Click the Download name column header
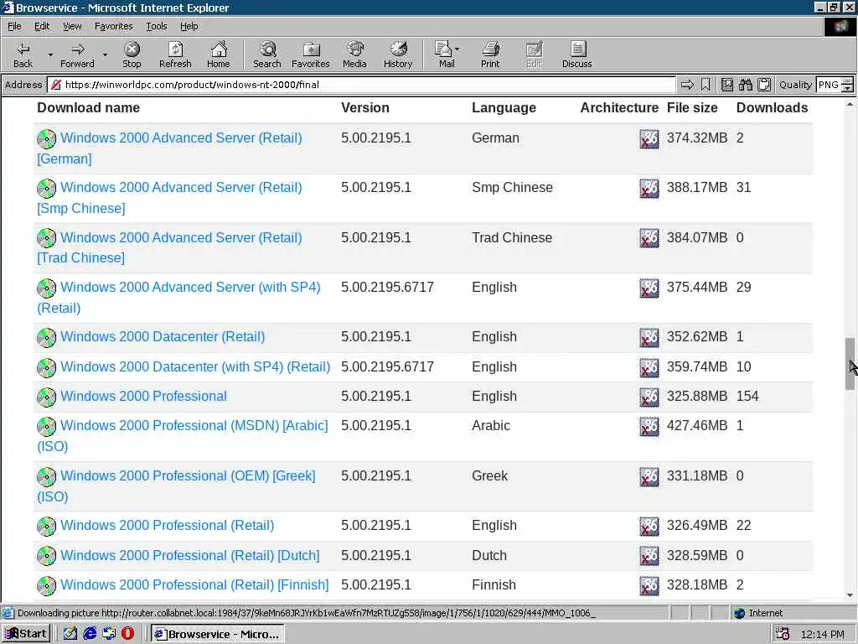Viewport: 858px width, 644px height. point(88,108)
